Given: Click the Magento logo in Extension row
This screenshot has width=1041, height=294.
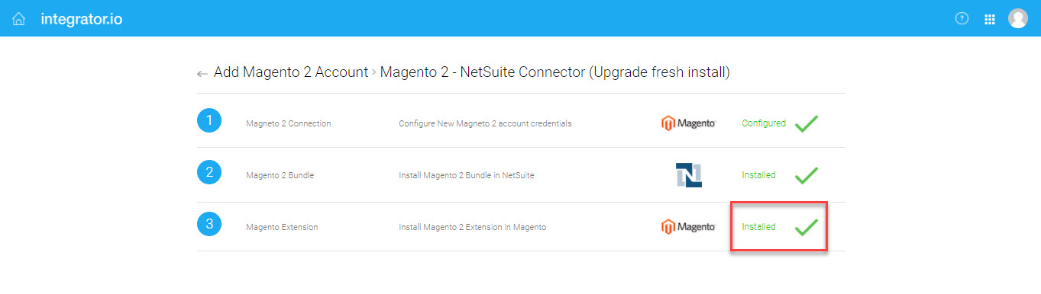Looking at the screenshot, I should [x=688, y=227].
